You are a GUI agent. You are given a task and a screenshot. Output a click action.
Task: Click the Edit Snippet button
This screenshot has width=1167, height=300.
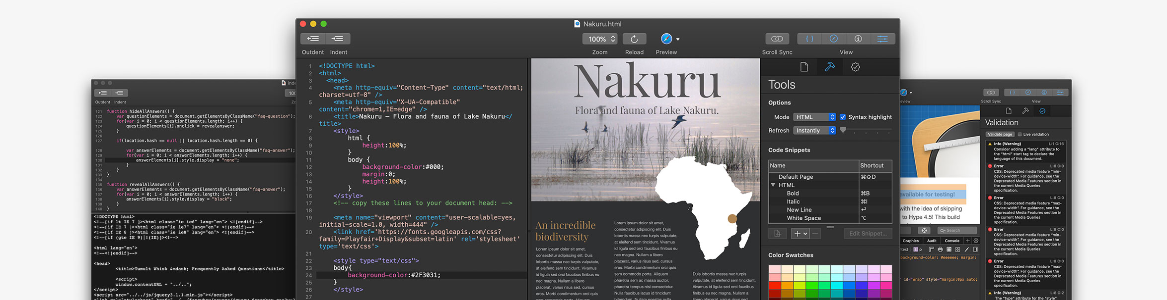click(x=868, y=234)
